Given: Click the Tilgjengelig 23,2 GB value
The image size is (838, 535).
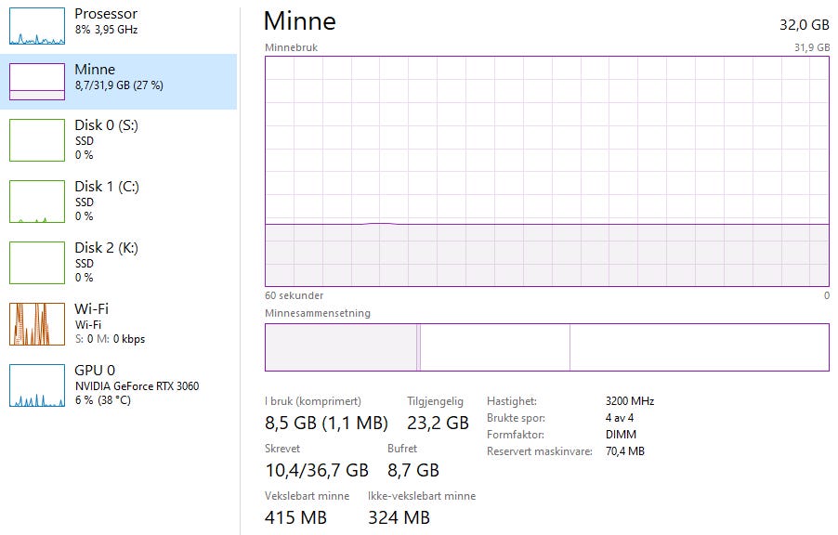Looking at the screenshot, I should point(438,424).
